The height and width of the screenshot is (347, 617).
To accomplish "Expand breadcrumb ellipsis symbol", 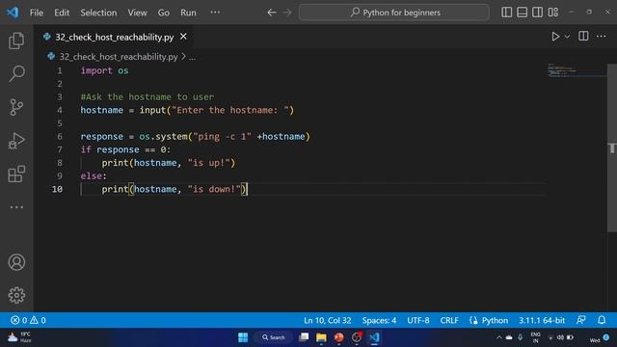I will coord(192,58).
